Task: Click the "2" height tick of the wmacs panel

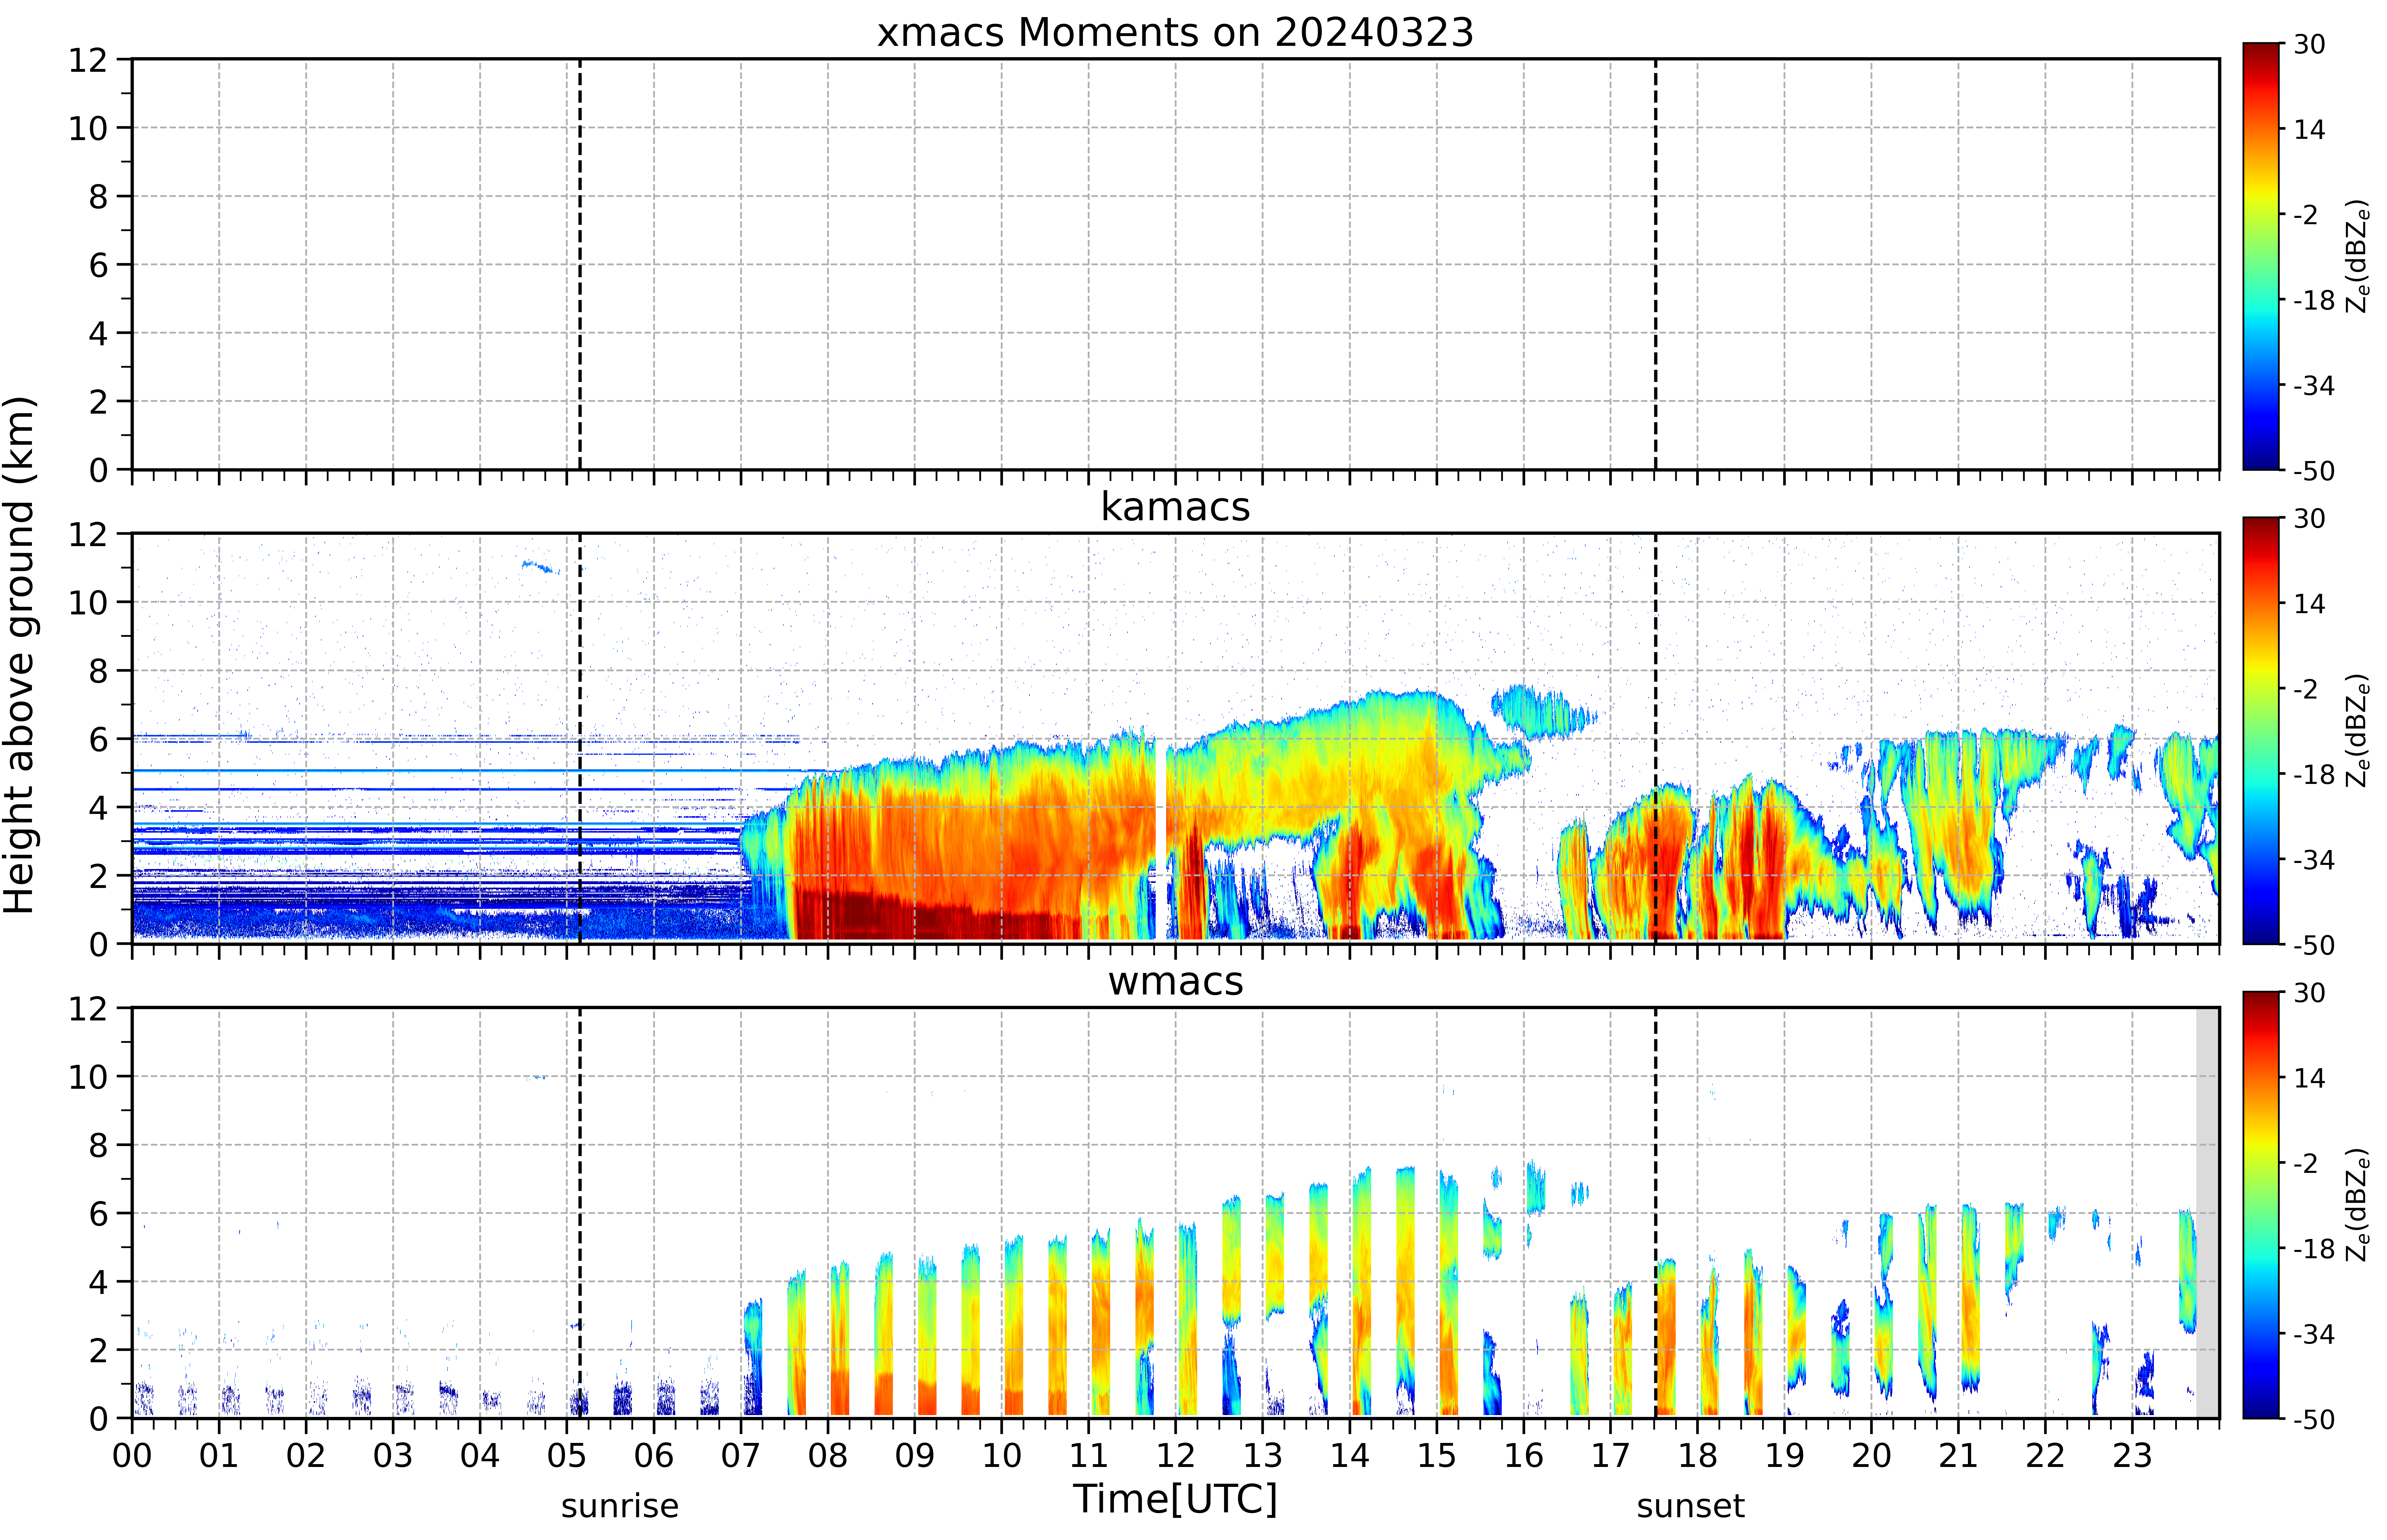Action: tap(98, 1350)
